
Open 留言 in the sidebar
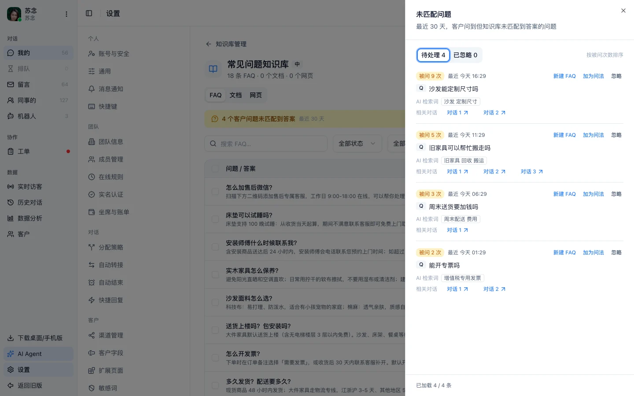click(38, 84)
